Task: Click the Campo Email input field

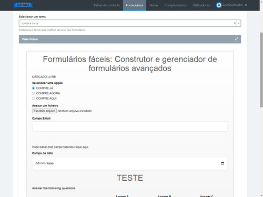Action: [x=130, y=126]
